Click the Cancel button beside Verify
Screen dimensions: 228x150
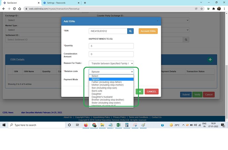point(209,94)
